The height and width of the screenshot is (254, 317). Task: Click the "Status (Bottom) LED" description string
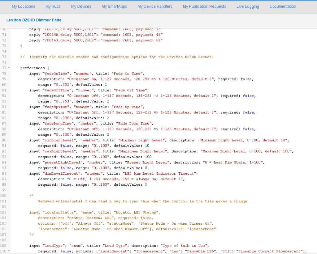point(90,218)
